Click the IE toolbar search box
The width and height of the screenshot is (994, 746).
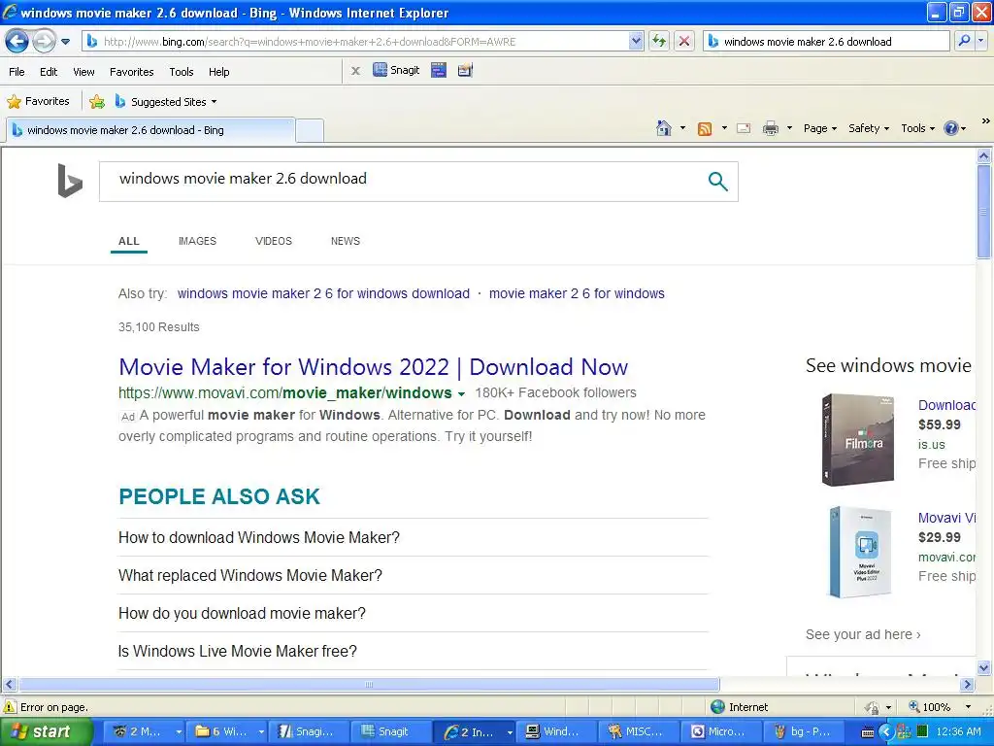point(826,42)
